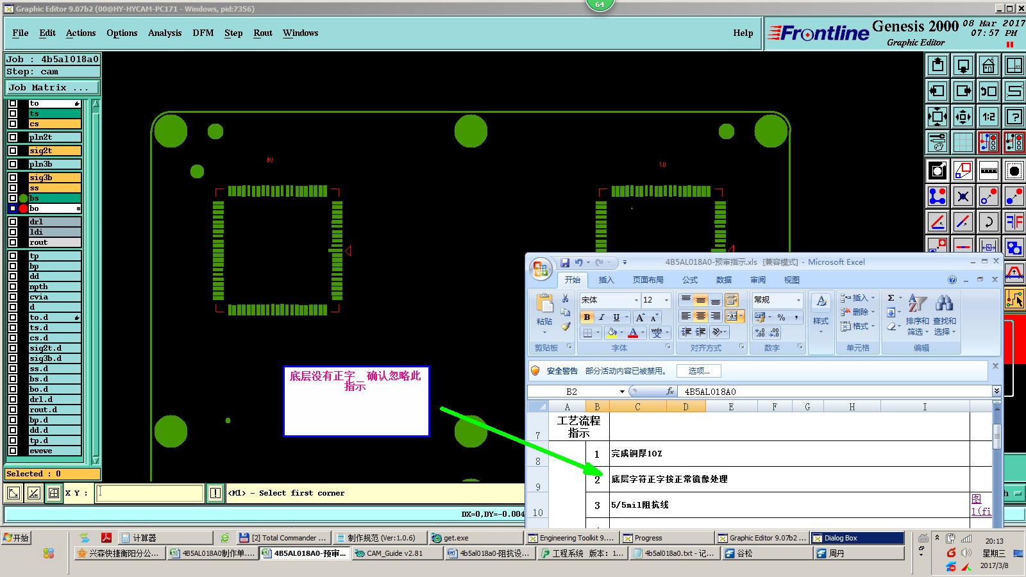Switch to Excel 公式 tab
Image resolution: width=1026 pixels, height=577 pixels.
[690, 280]
